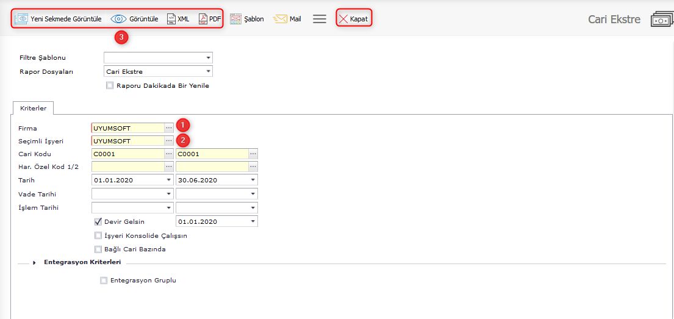Open report in new tab (Yeni Sekmede Görüntüle)
674x319 pixels.
click(x=59, y=19)
